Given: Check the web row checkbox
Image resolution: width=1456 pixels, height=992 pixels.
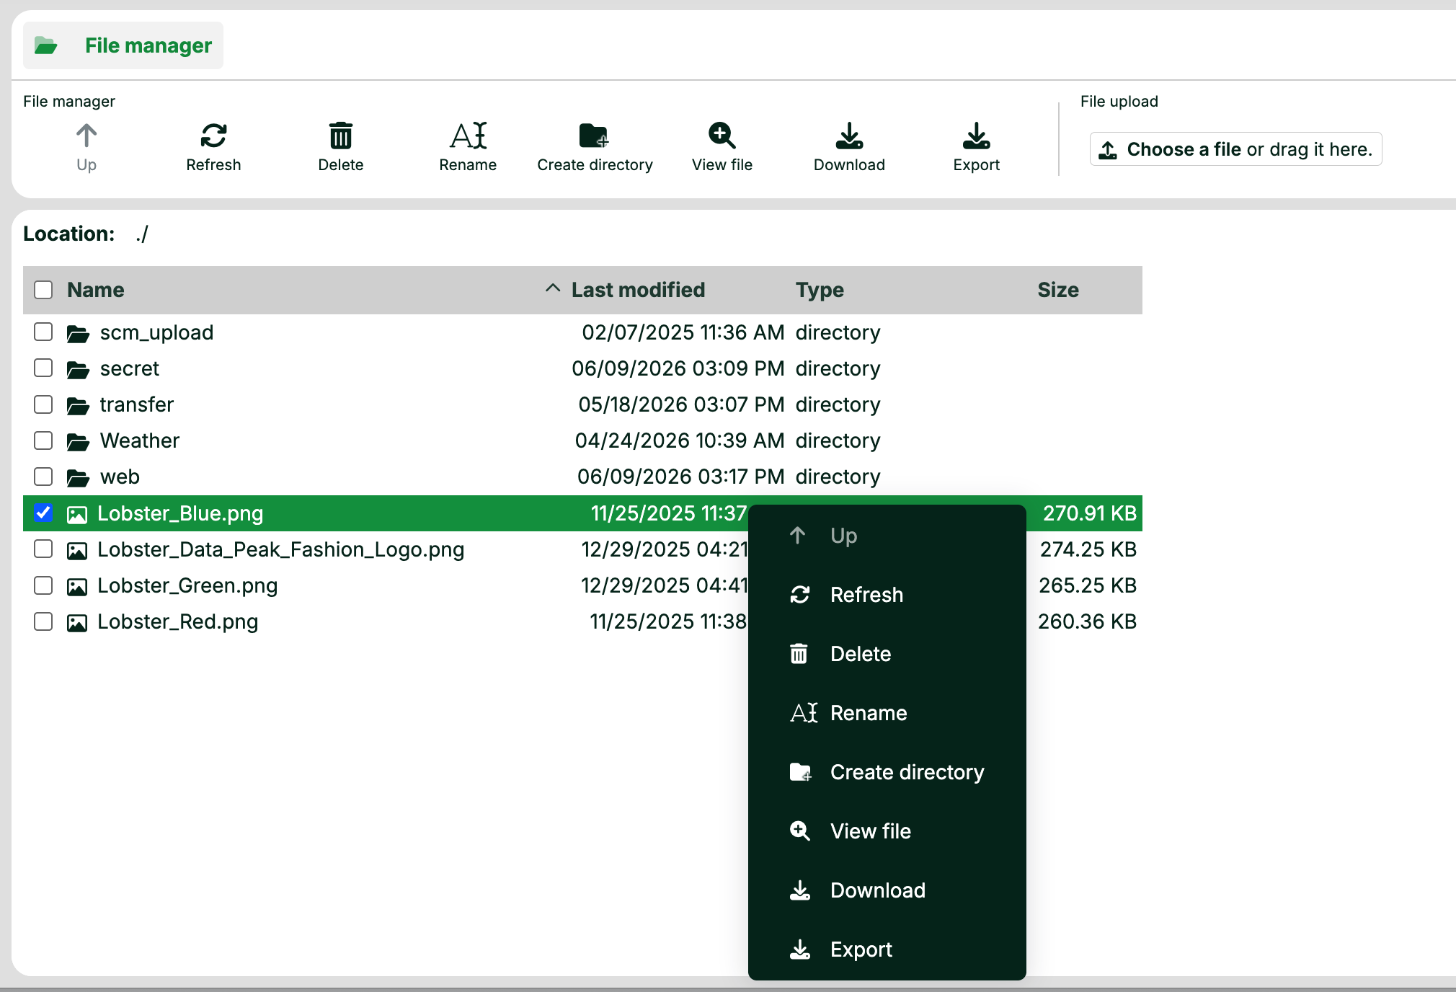Looking at the screenshot, I should [43, 476].
